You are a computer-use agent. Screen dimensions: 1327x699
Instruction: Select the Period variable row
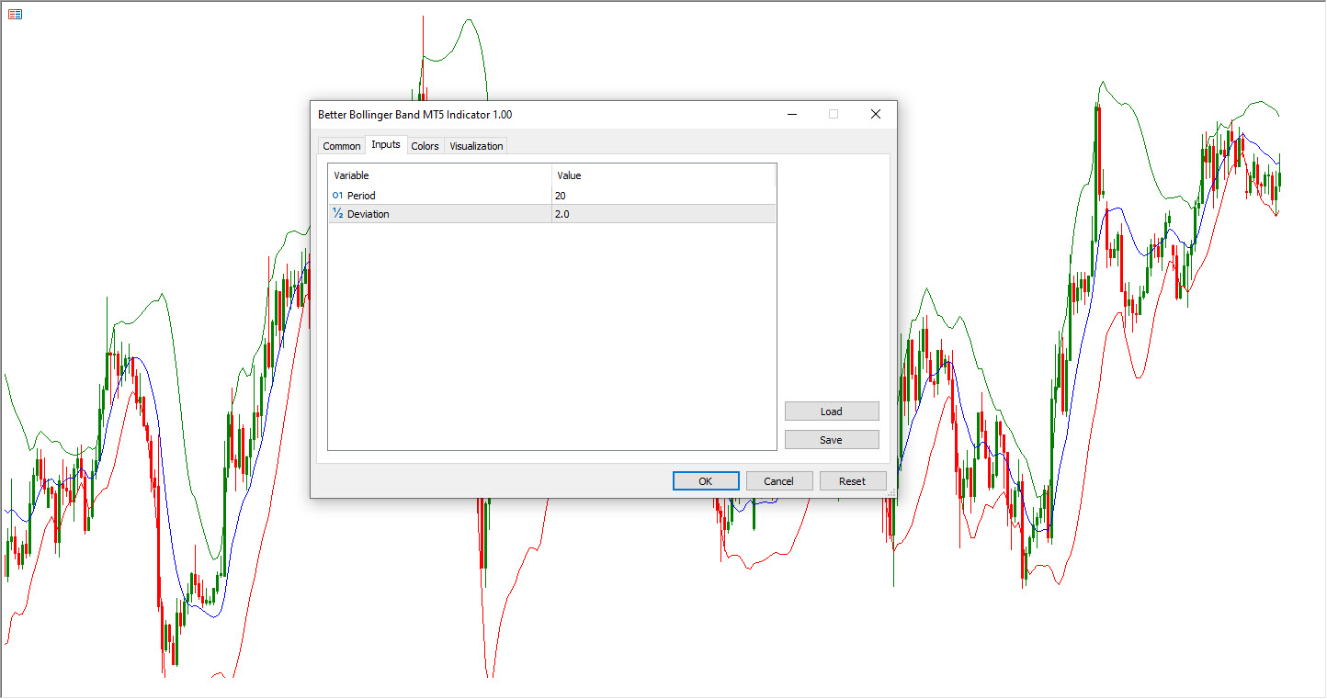click(441, 196)
